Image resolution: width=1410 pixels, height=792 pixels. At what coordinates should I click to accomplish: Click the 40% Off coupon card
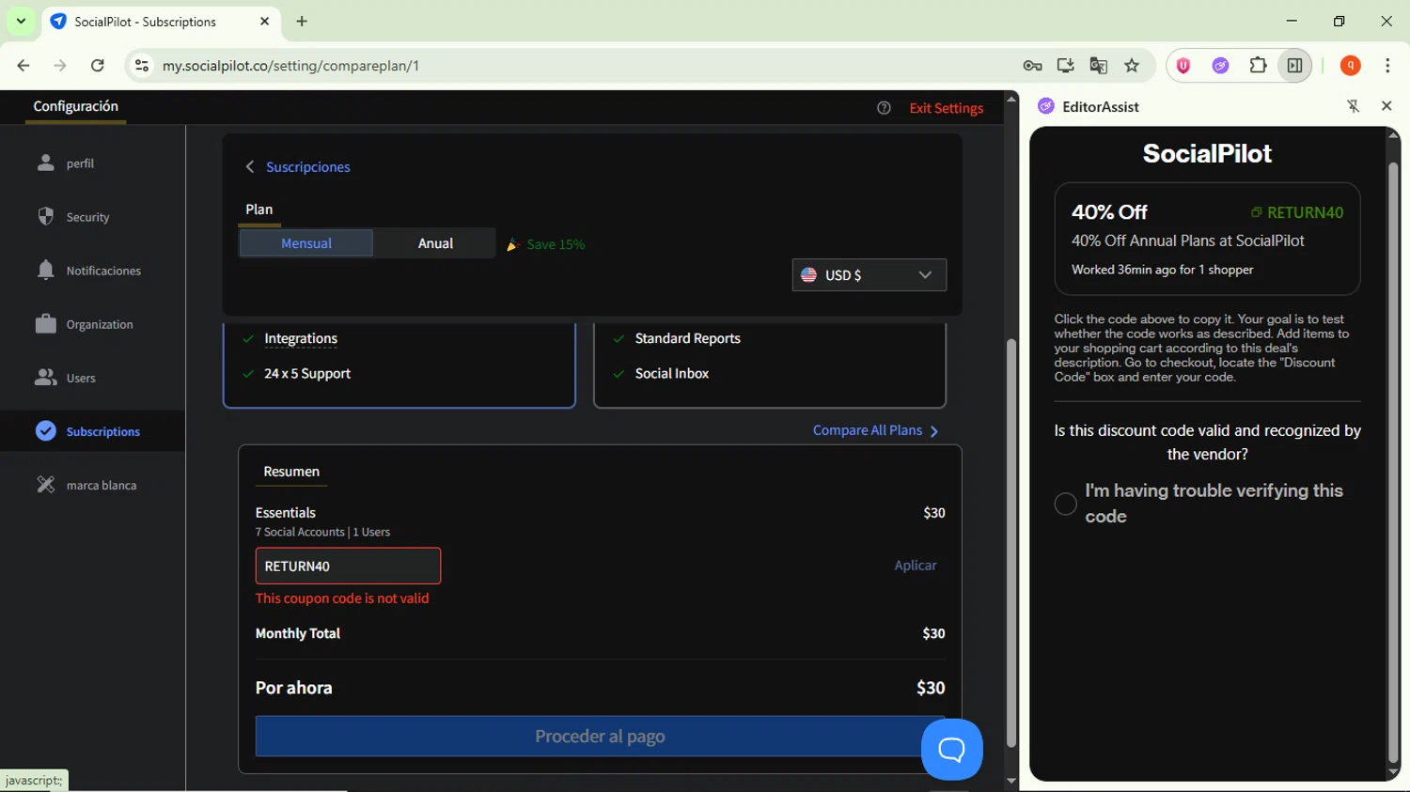tap(1207, 239)
